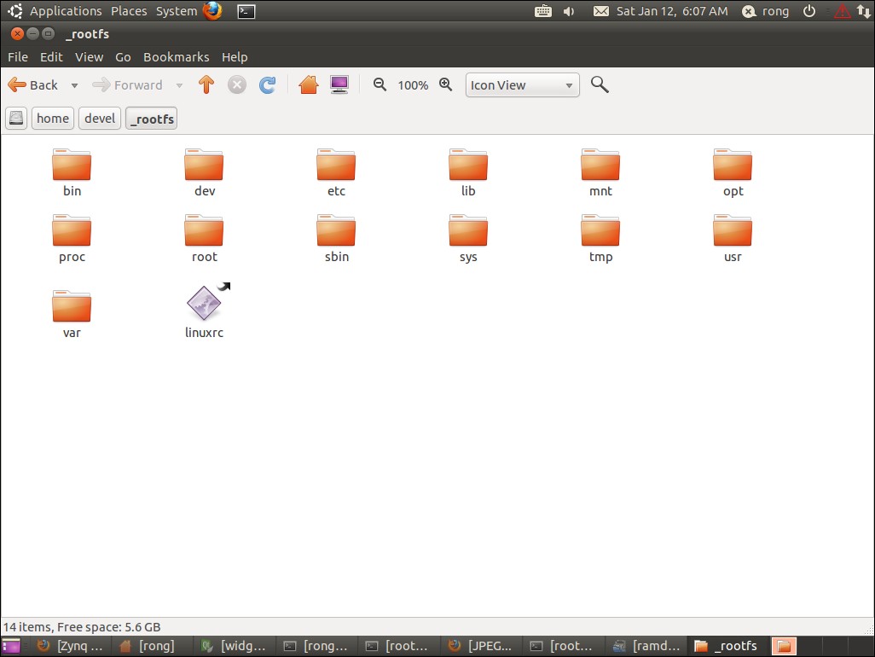Open the System menu
The image size is (875, 657).
tap(177, 11)
